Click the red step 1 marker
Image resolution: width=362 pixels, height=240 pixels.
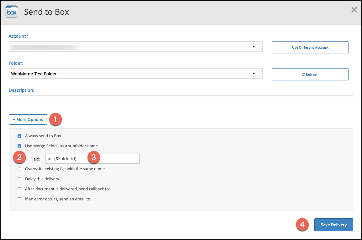coord(56,120)
